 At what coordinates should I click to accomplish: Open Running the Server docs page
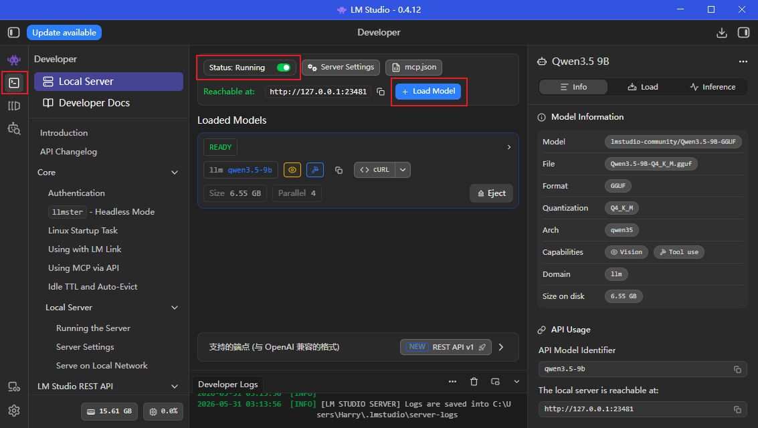coord(93,328)
